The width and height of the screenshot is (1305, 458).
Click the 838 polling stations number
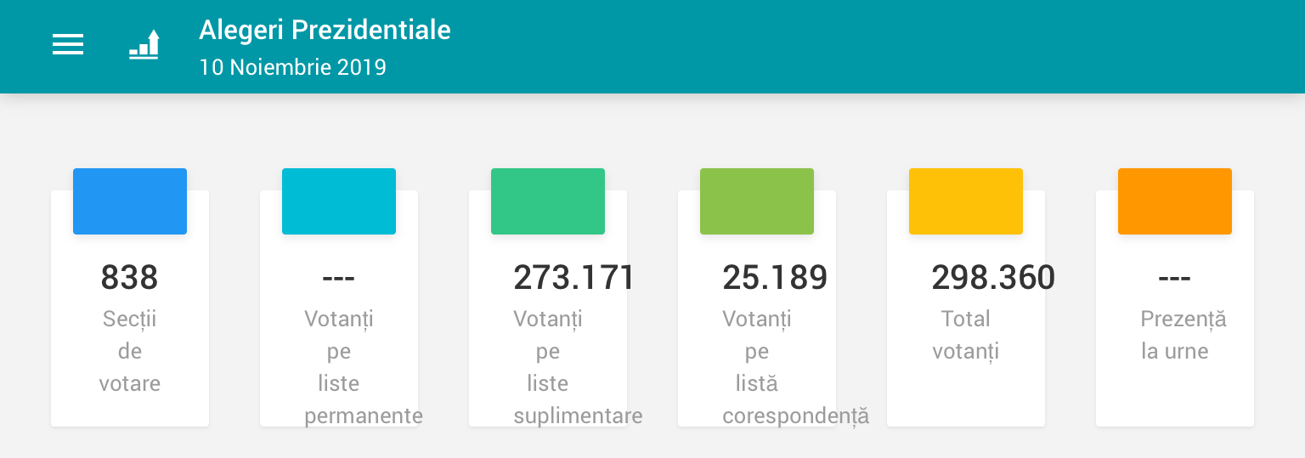tap(130, 278)
